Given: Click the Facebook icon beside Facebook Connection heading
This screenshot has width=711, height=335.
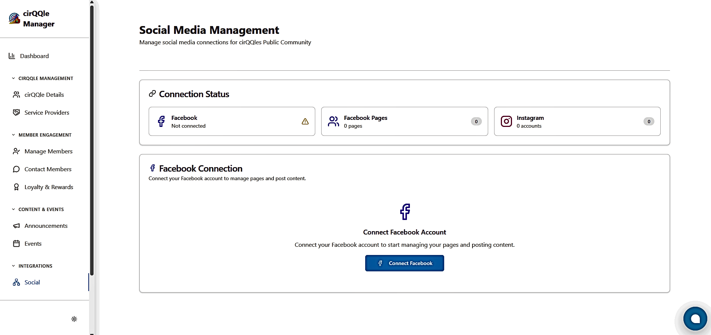Looking at the screenshot, I should coord(153,168).
